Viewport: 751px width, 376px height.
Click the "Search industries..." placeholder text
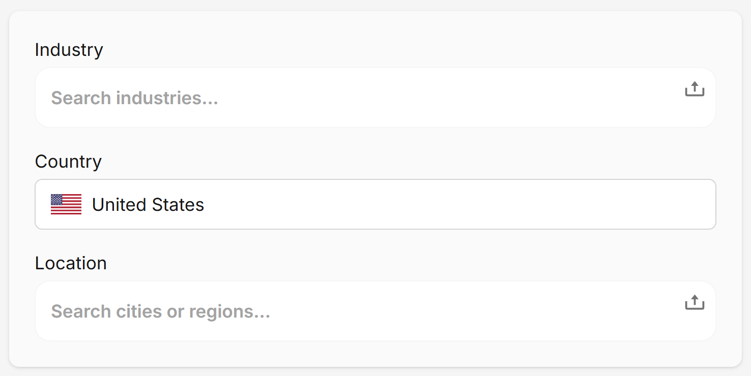tap(134, 98)
